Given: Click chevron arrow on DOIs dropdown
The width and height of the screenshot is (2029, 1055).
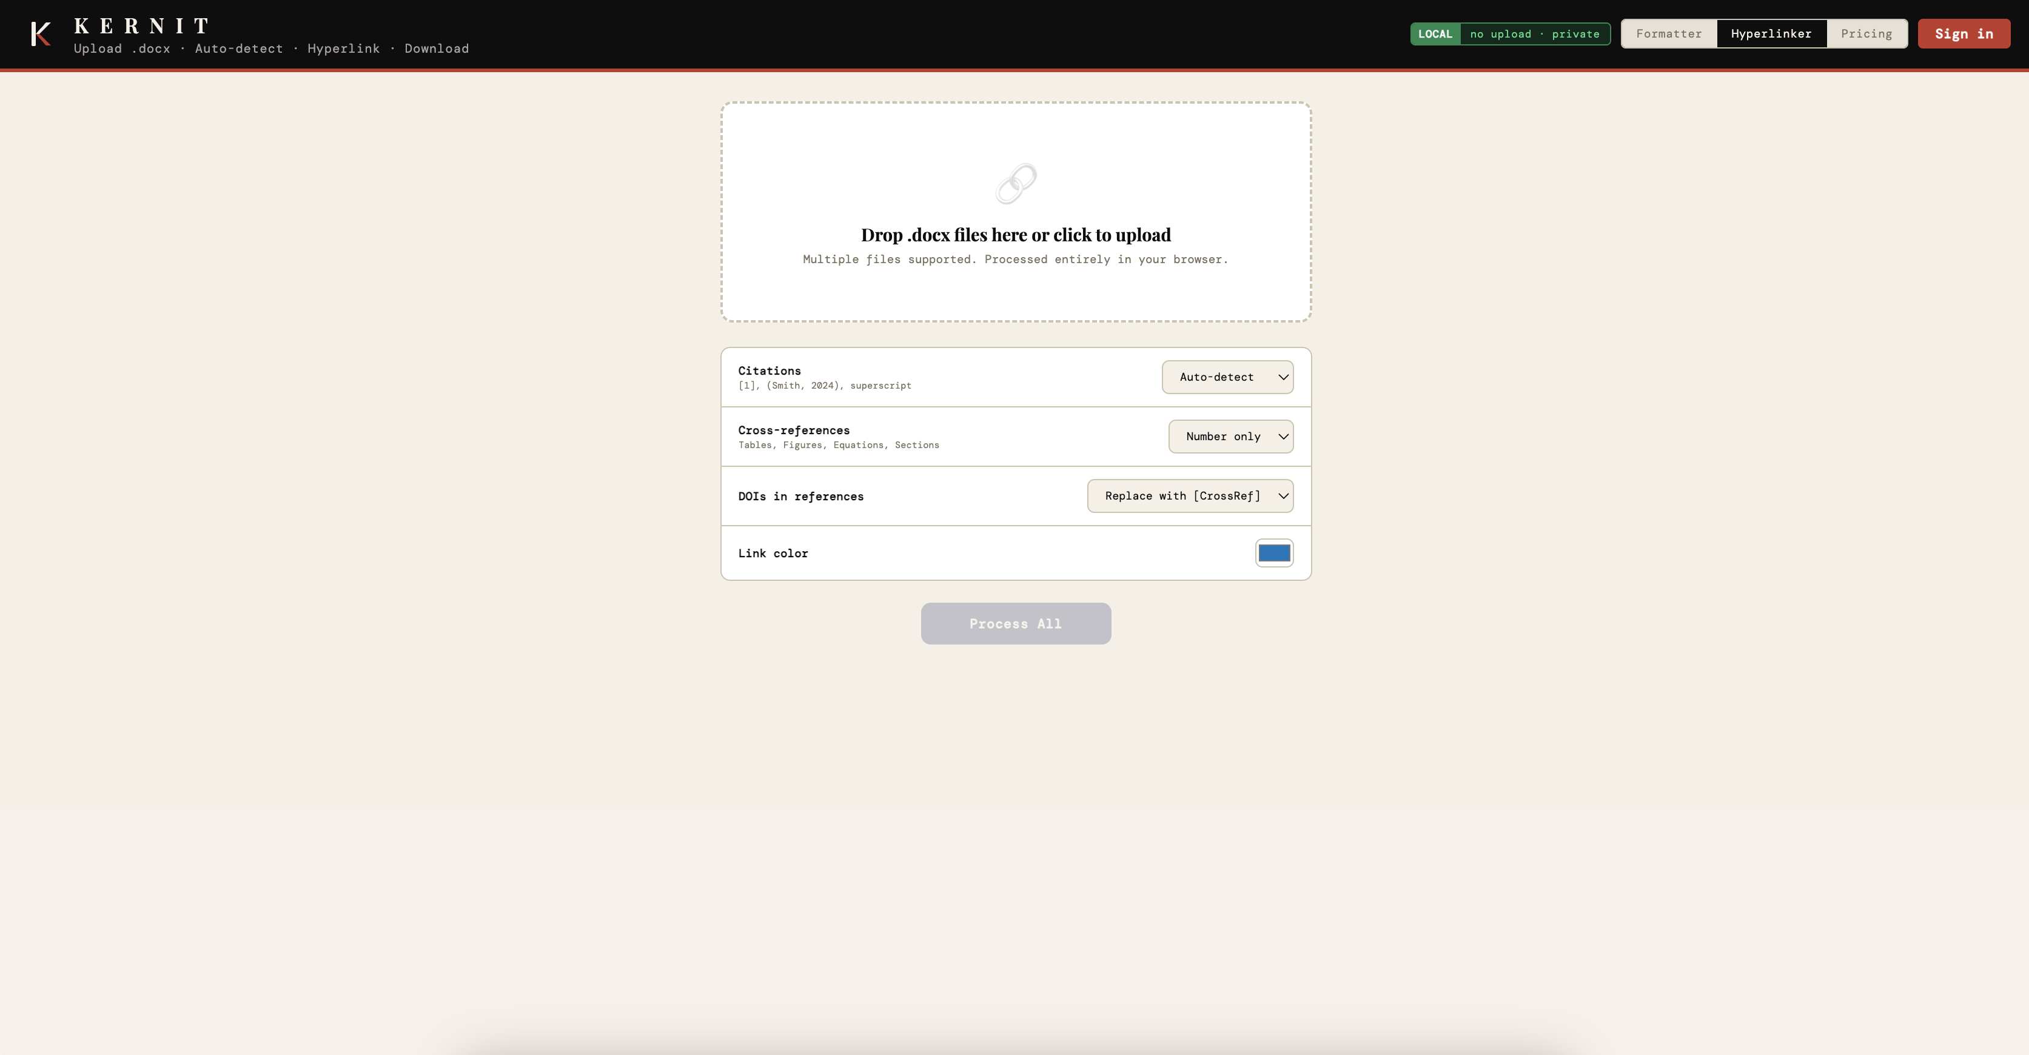Looking at the screenshot, I should pyautogui.click(x=1283, y=496).
